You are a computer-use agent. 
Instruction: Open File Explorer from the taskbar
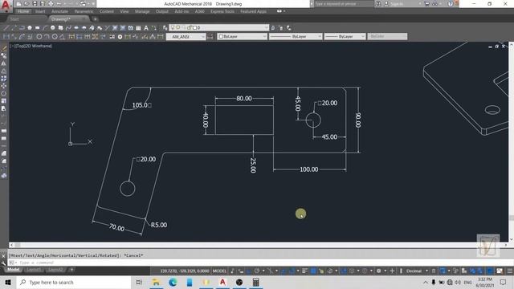click(156, 282)
